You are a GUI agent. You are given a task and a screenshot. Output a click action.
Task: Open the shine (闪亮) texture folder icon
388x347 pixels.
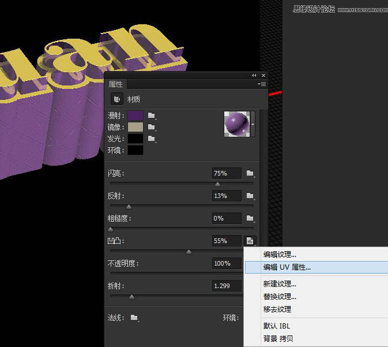[250, 173]
